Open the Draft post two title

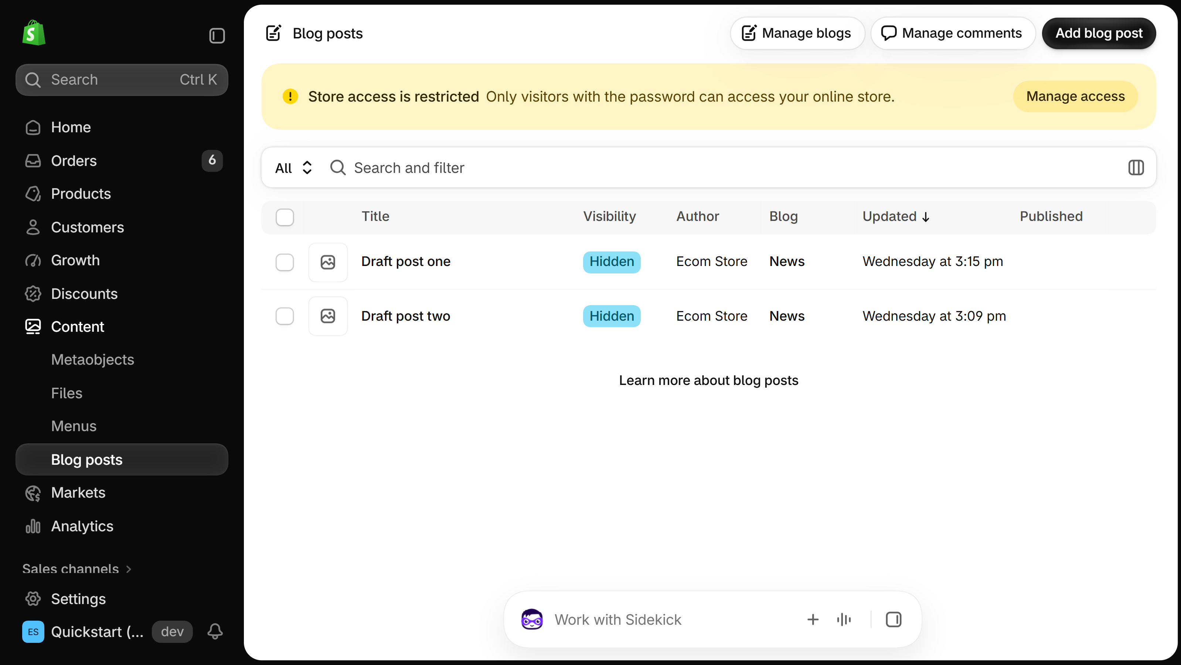406,316
